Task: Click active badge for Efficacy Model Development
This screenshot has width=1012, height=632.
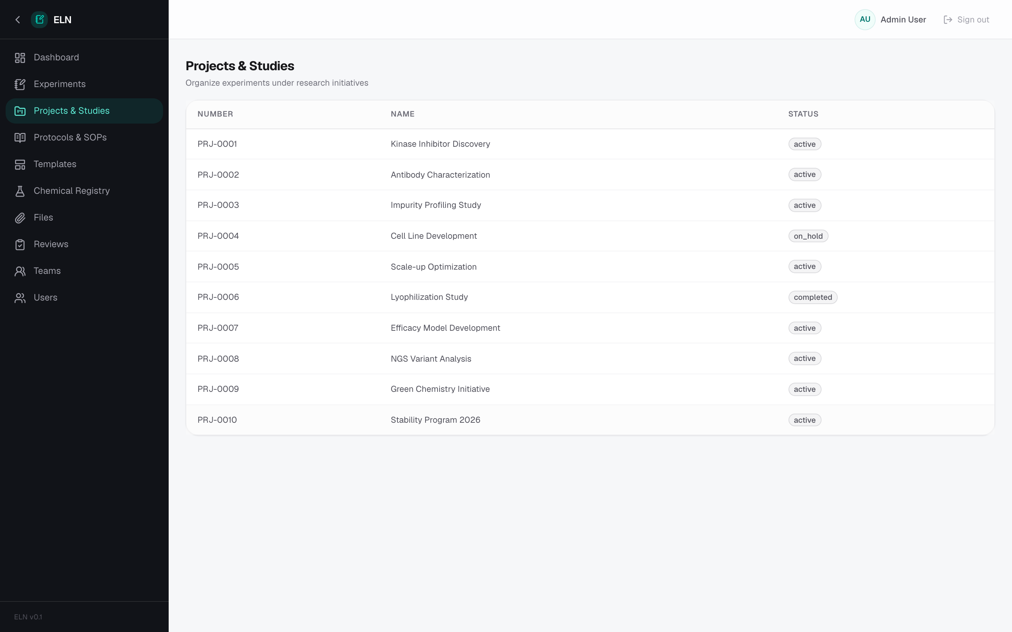Action: point(805,328)
